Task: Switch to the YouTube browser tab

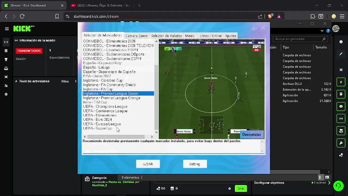Action: pyautogui.click(x=101, y=5)
